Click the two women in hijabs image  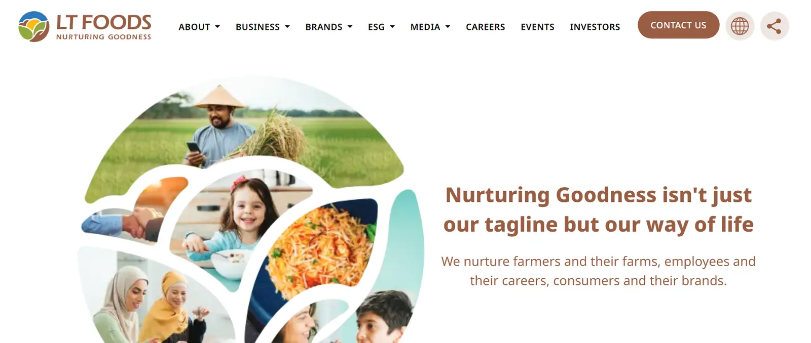pos(152,298)
